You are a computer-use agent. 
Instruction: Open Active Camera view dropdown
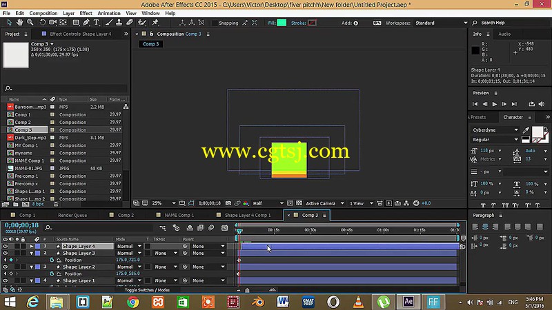[325, 203]
